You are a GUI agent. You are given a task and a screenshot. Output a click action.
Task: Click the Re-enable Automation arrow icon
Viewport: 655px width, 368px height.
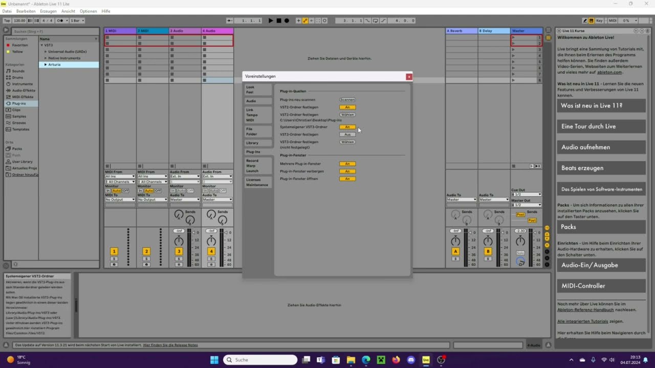[x=312, y=20]
